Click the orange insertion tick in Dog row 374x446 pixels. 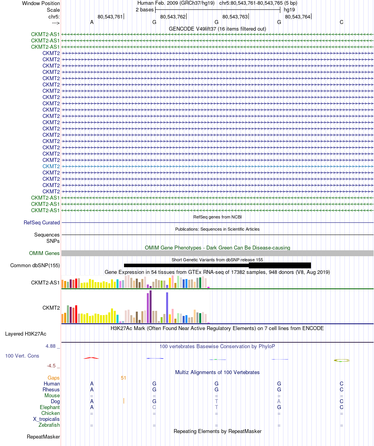[x=124, y=401]
